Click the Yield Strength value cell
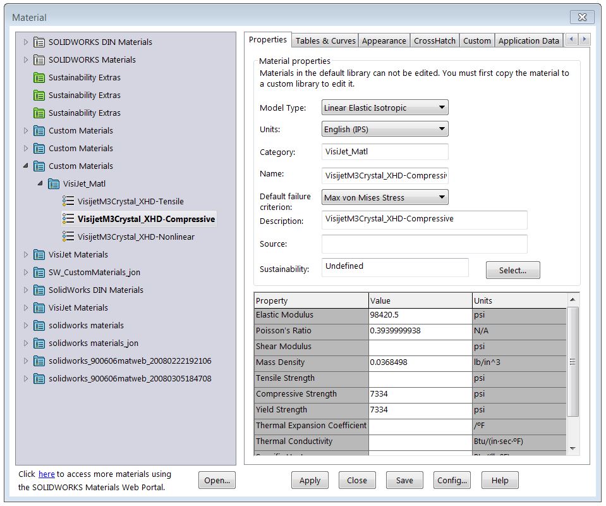Viewport: 606px width, 506px height. click(420, 410)
